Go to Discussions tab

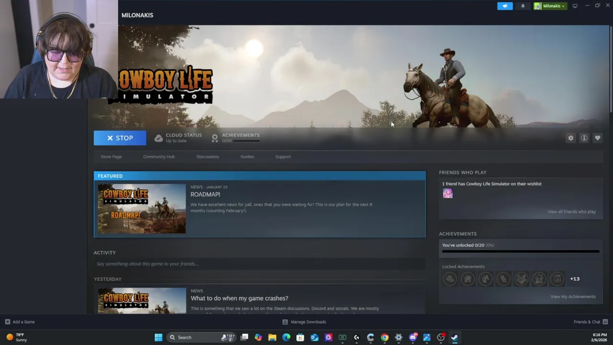click(x=207, y=157)
